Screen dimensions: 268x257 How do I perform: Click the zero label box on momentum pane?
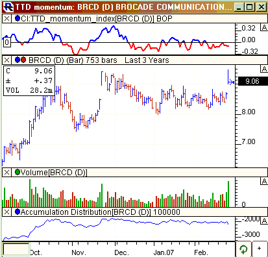coord(6,42)
